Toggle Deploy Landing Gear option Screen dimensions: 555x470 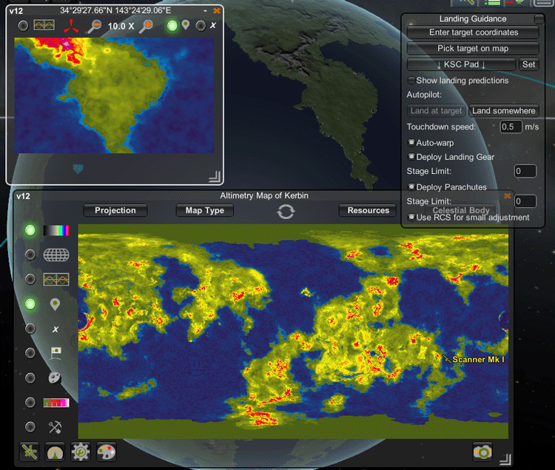click(x=411, y=156)
